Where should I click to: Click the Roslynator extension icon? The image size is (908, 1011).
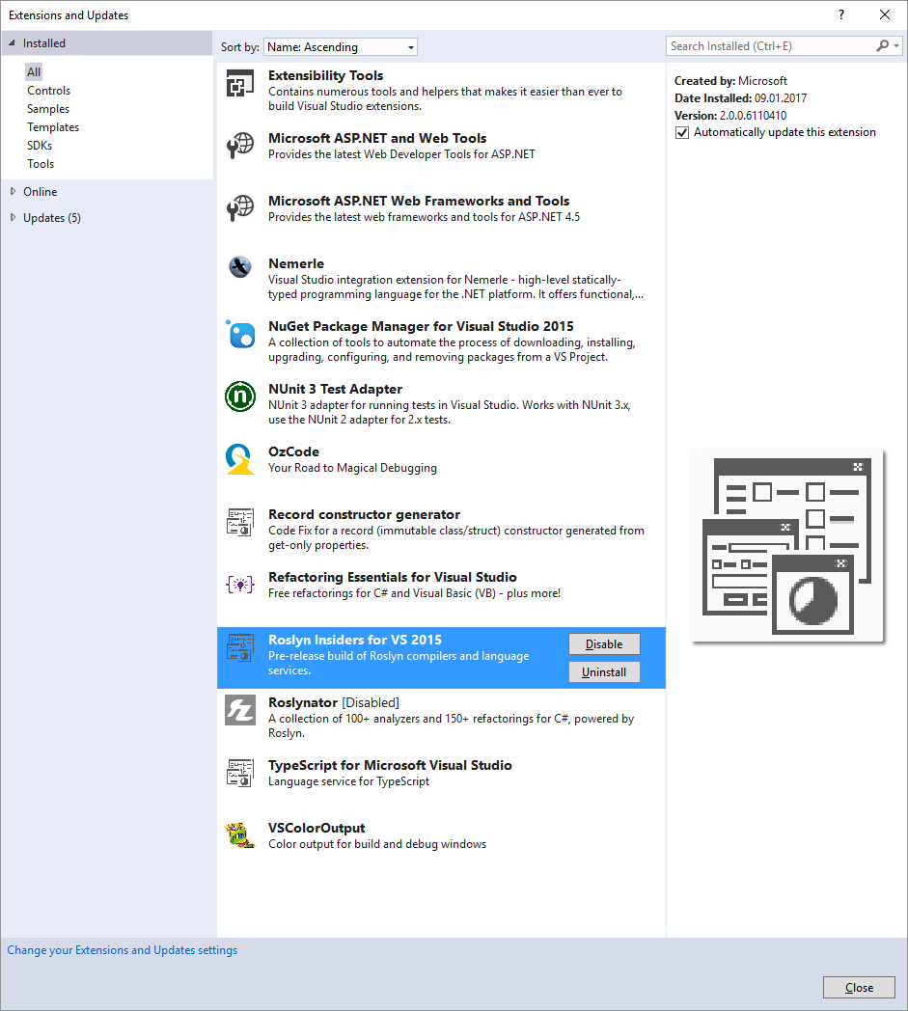click(x=239, y=710)
